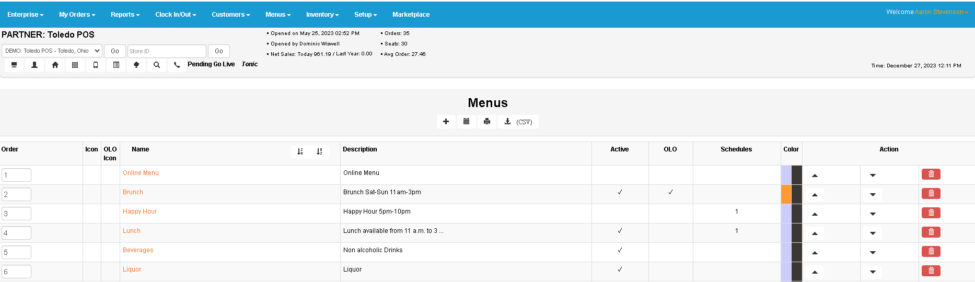Click order field of Online Menu row
Screen dimensions: 975x282
point(16,175)
